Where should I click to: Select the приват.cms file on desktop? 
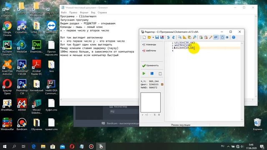coord(51,124)
